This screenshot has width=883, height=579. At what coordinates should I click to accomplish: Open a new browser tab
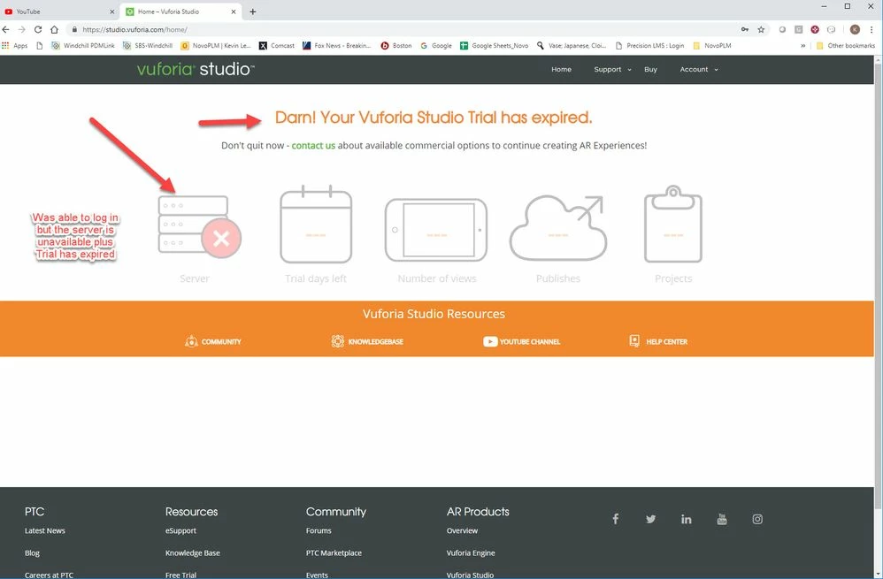[253, 11]
